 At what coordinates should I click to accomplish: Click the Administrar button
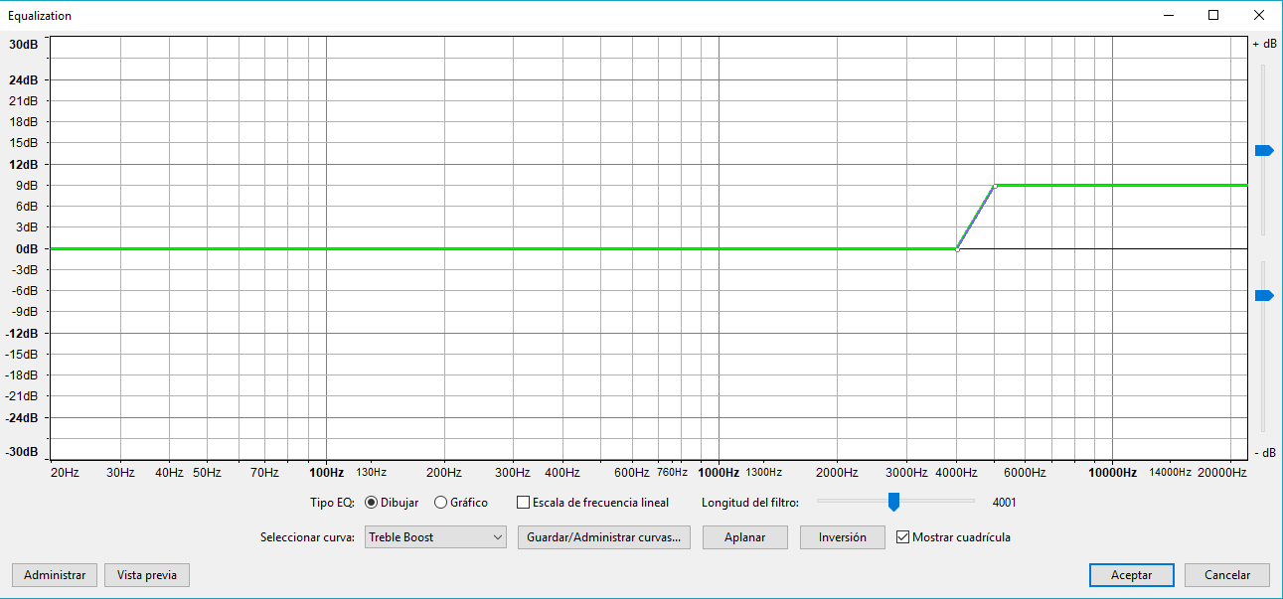(55, 575)
